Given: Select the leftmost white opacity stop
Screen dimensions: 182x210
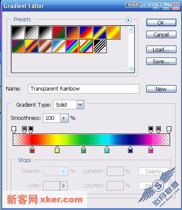Looking at the screenshot, I should pyautogui.click(x=14, y=130).
